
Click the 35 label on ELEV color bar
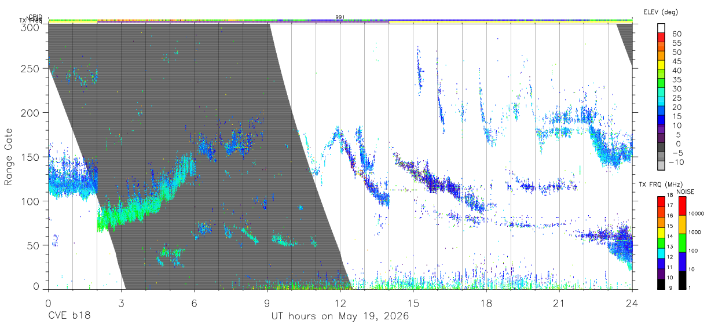pos(676,80)
